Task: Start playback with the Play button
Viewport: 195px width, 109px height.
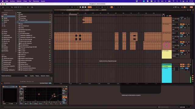Action: (x=80, y=7)
